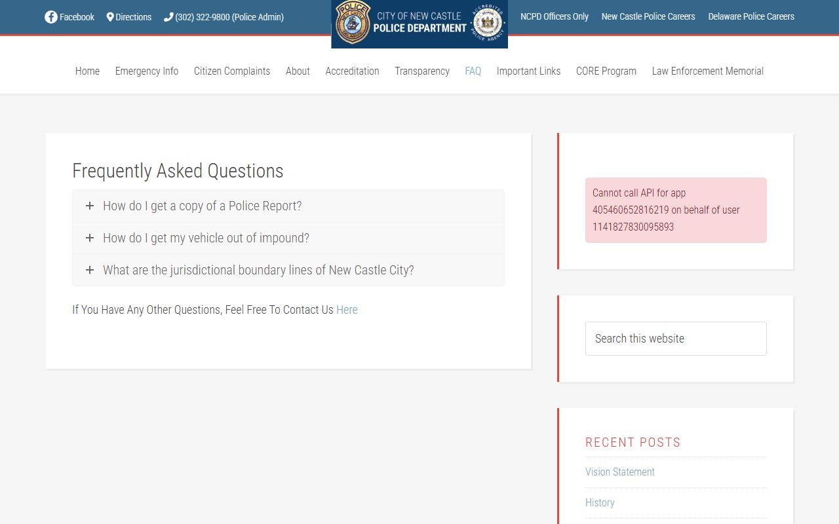The image size is (839, 524).
Task: Go to CORE Program page
Action: [x=606, y=71]
